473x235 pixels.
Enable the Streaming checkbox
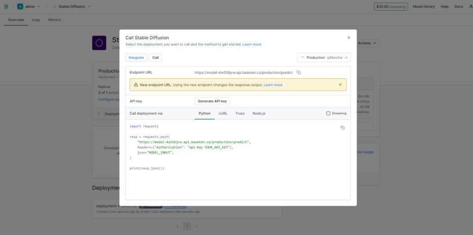point(328,113)
